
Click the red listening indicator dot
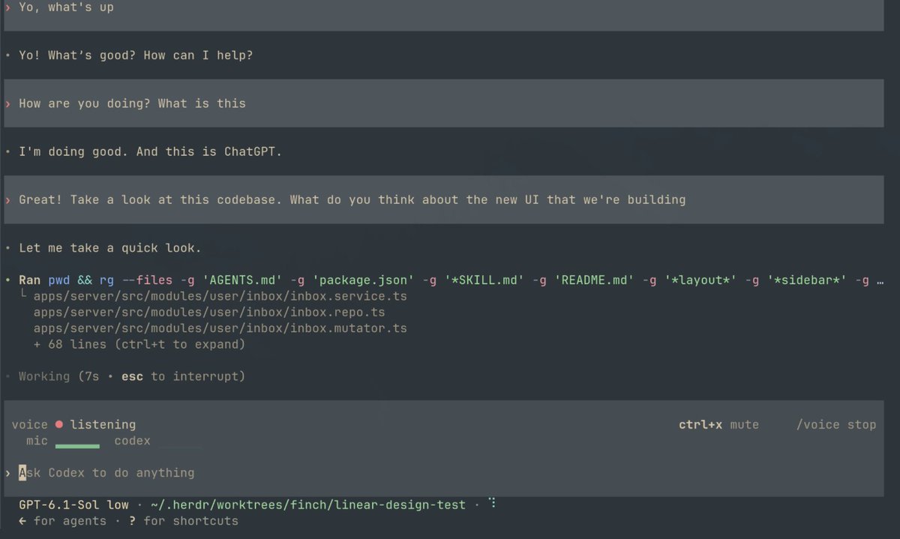59,425
